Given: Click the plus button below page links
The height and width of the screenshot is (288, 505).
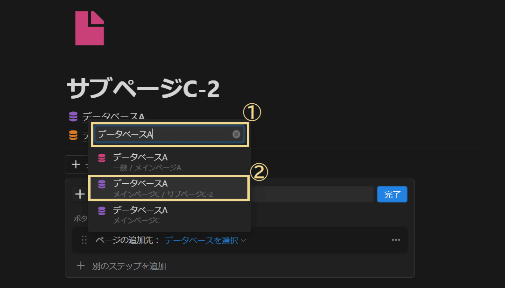Looking at the screenshot, I should pos(76,165).
